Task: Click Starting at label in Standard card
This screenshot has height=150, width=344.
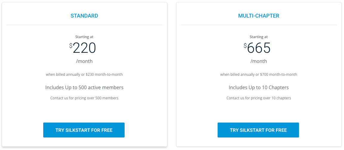Action: pos(84,37)
